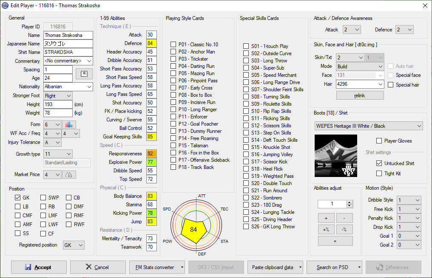Open the Attack awareness dropdown
Viewport: 432px width, 278px height.
click(352, 29)
